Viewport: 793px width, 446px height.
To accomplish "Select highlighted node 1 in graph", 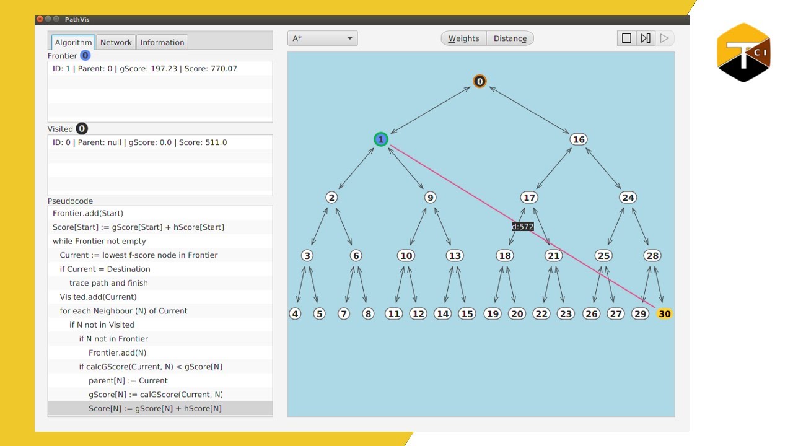I will point(381,139).
